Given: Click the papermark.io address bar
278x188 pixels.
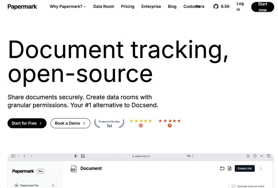Looking at the screenshot, I should (141, 156).
